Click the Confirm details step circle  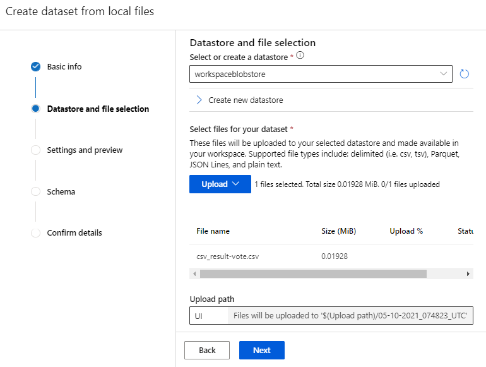[35, 233]
